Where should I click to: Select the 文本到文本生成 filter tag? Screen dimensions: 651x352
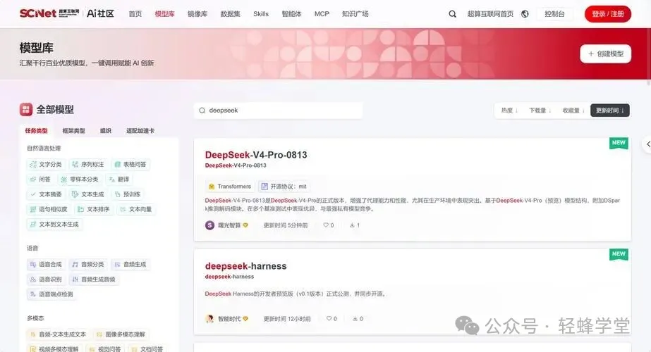click(54, 225)
